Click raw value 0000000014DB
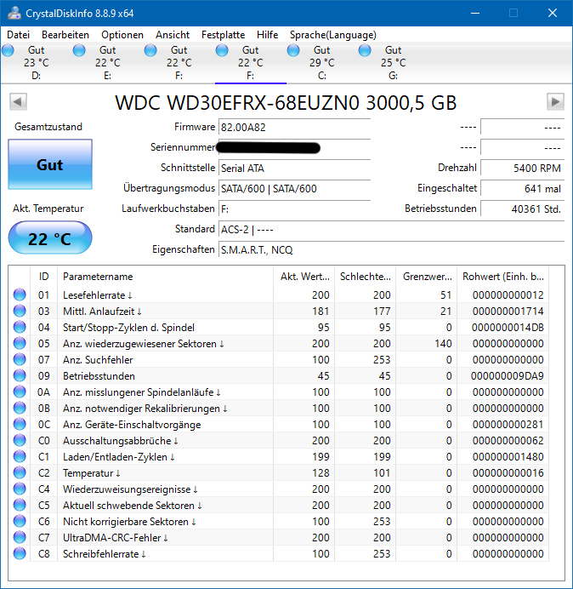This screenshot has height=589, width=573. [508, 328]
